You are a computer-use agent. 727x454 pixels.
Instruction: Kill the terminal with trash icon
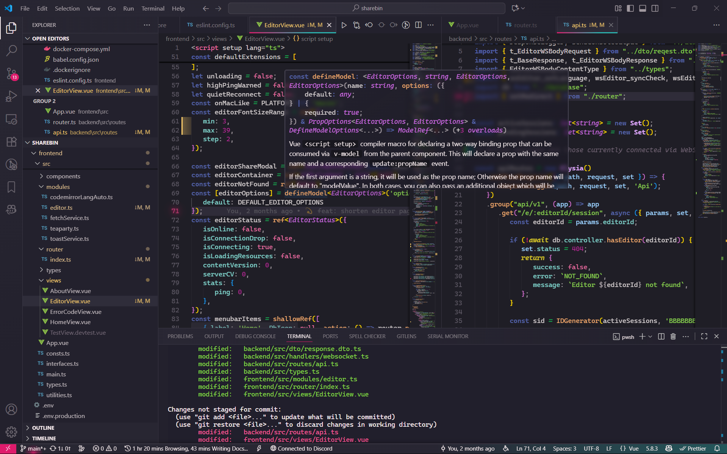point(673,336)
